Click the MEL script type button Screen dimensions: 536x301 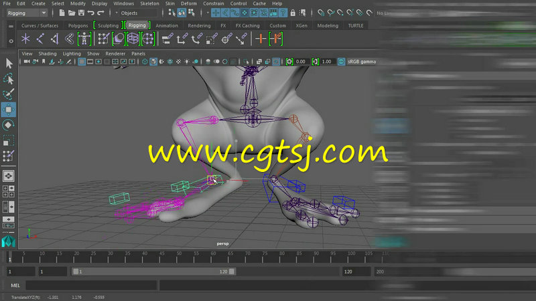[x=15, y=286]
